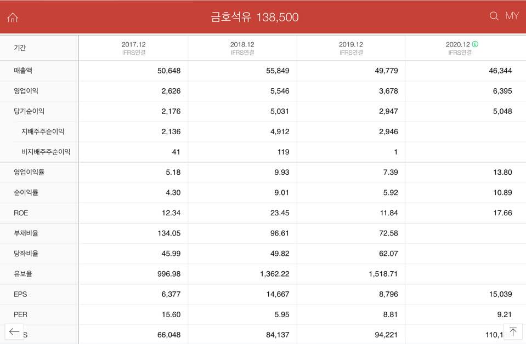Viewport: 526px width, 344px height.
Task: Click the 5,546 operating profit value
Action: click(x=279, y=91)
